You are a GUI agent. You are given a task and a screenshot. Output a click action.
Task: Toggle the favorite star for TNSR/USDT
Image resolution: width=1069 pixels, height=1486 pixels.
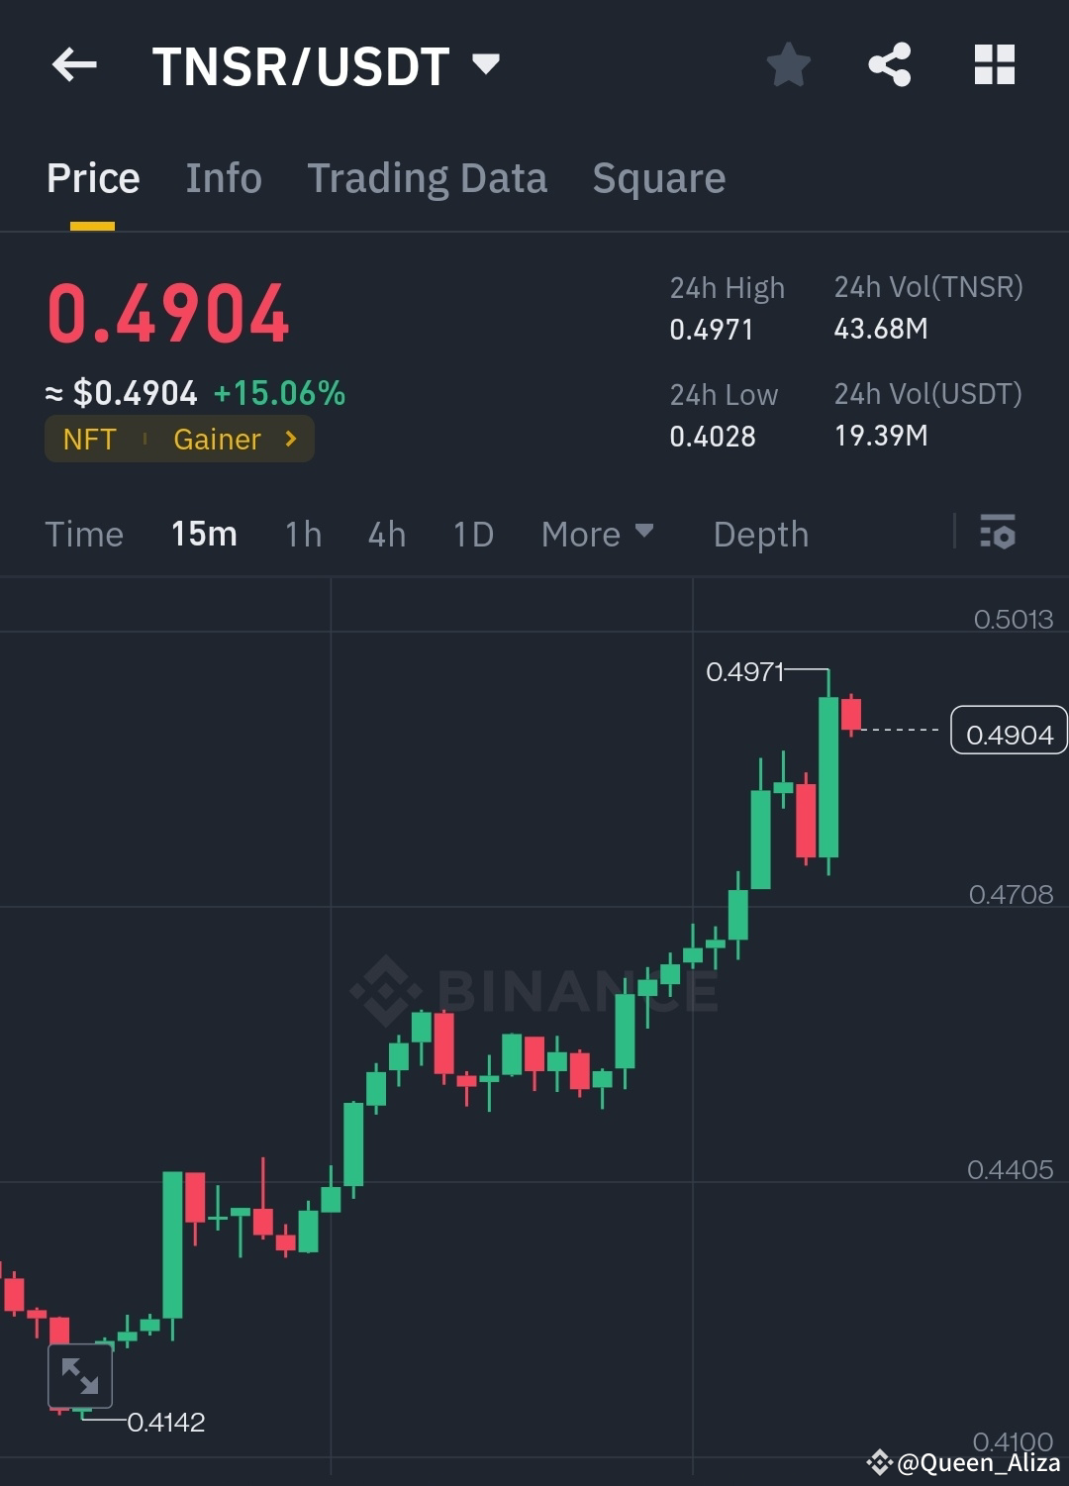click(x=788, y=64)
